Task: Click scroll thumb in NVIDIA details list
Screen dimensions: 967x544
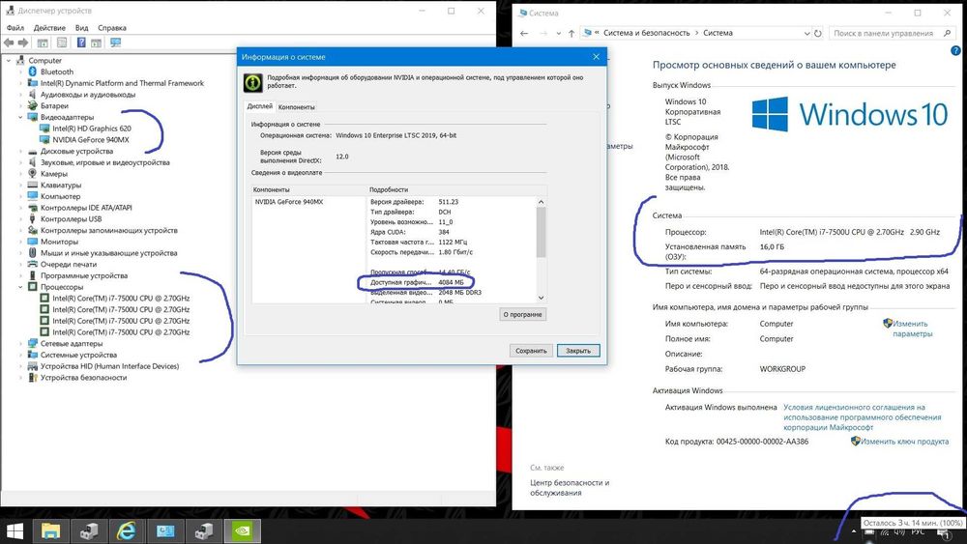Action: coord(541,232)
